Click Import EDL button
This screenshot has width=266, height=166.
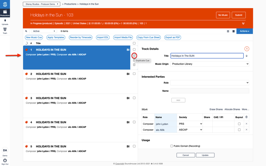click(103, 38)
